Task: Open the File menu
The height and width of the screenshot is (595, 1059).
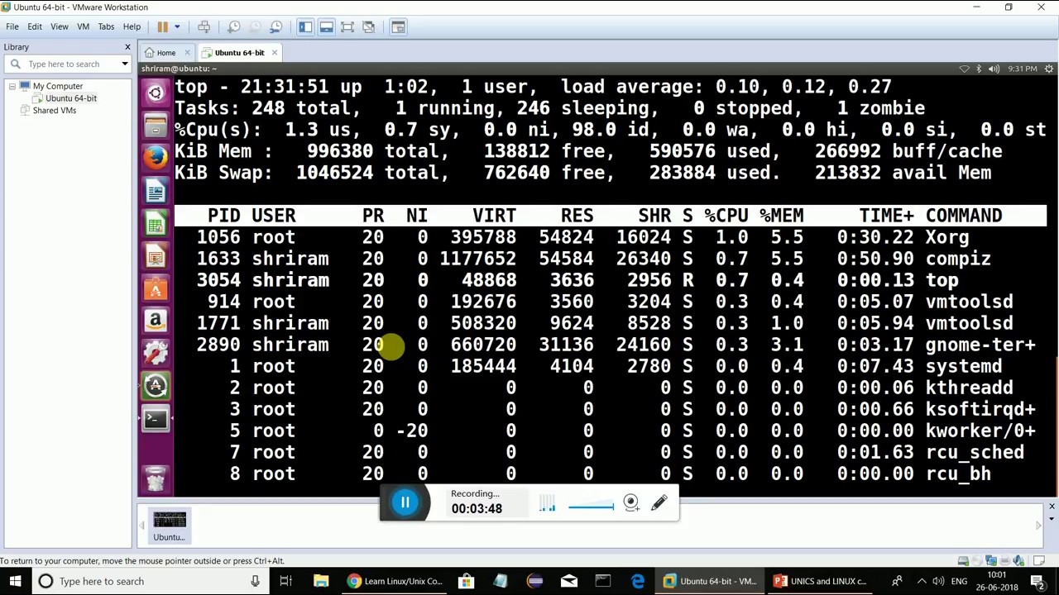Action: 12,26
